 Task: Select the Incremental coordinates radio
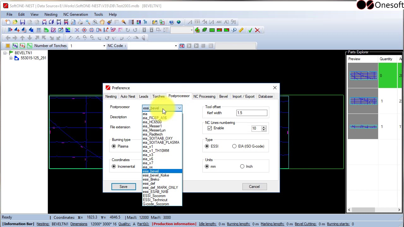[x=114, y=166]
